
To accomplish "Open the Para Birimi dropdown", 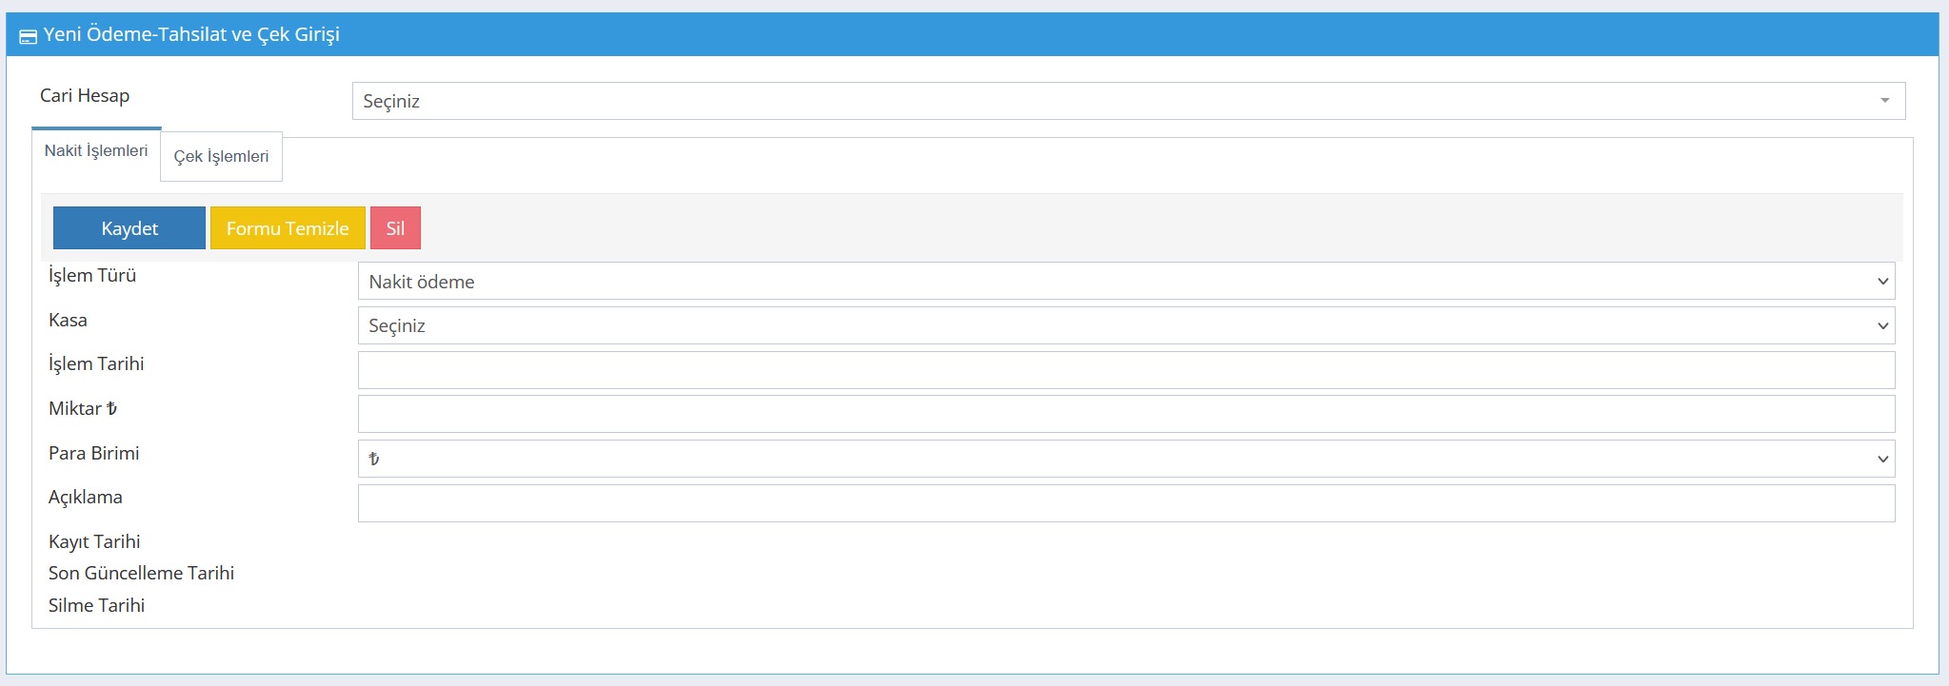I will click(x=1126, y=459).
